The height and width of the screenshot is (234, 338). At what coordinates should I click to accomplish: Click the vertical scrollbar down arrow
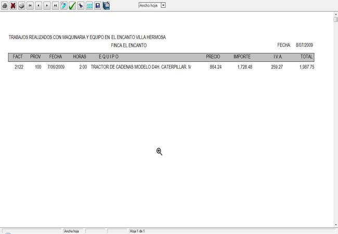[x=335, y=225]
